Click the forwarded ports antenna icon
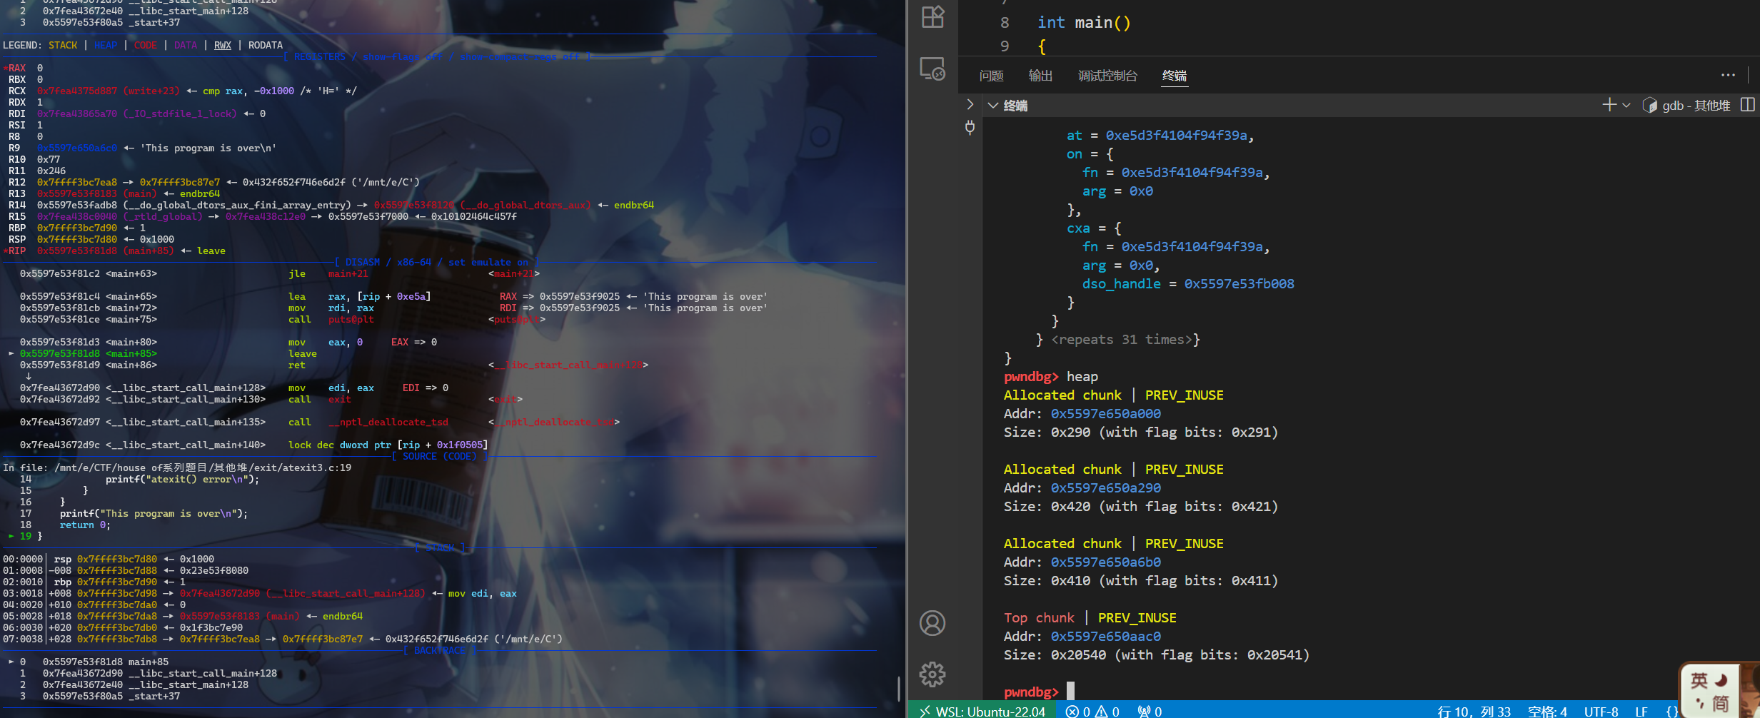1760x718 pixels. tap(1150, 711)
